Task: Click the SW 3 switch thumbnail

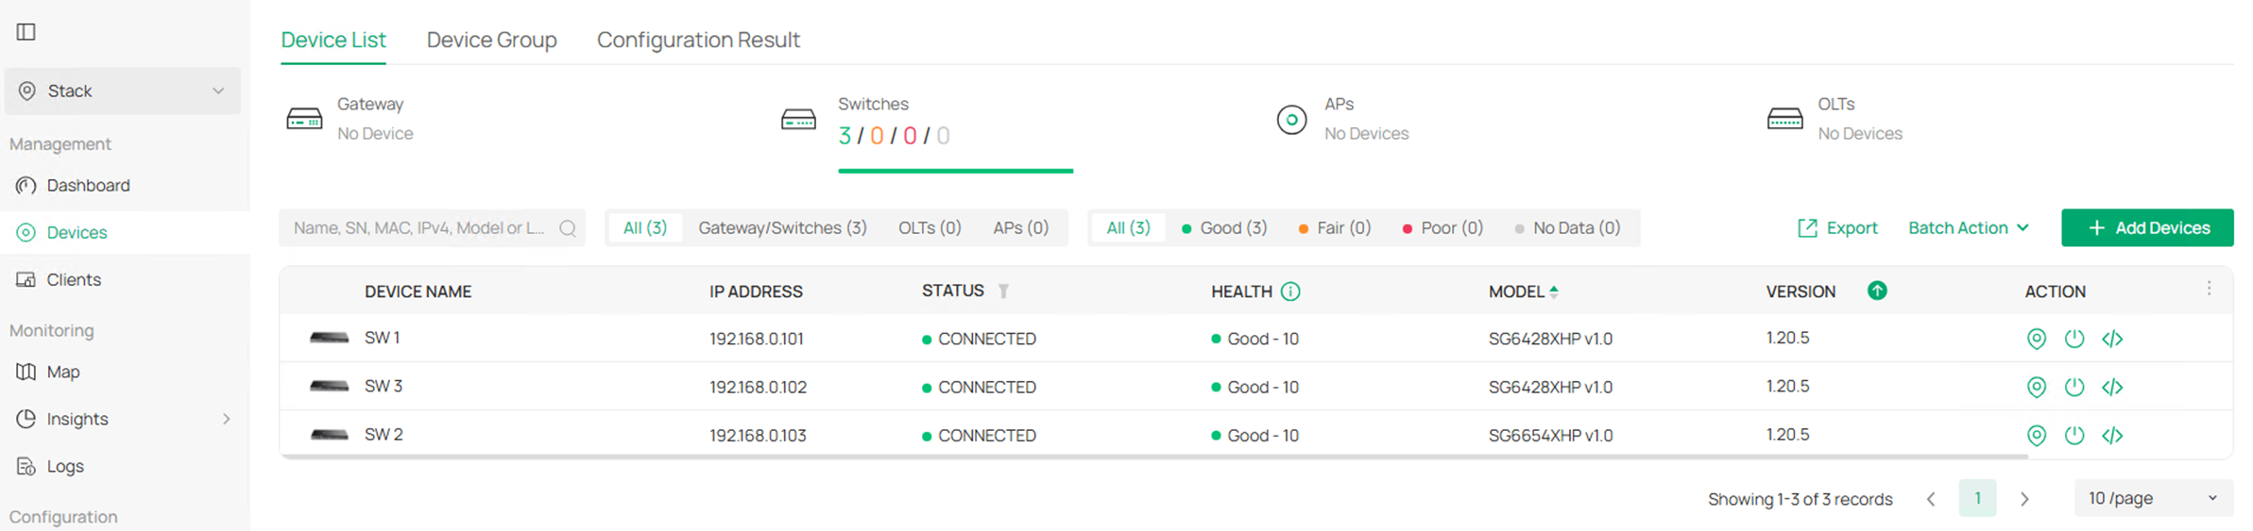Action: (329, 386)
